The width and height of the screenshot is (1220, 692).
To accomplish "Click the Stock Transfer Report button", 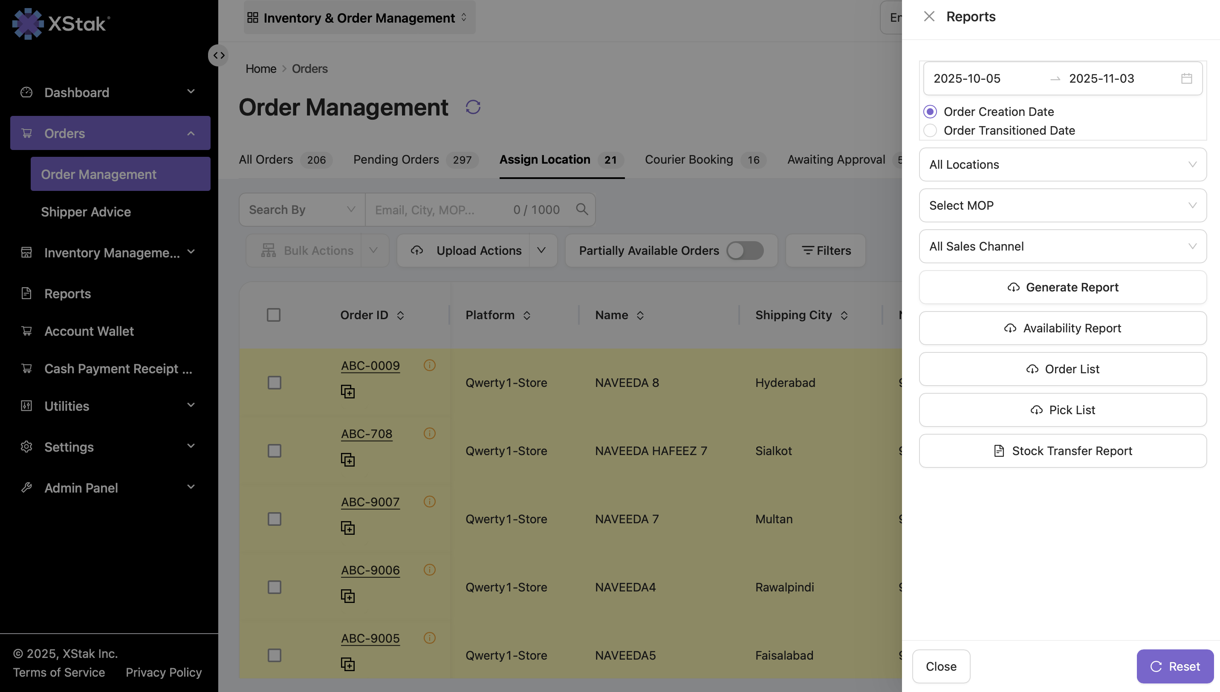I will [1062, 450].
